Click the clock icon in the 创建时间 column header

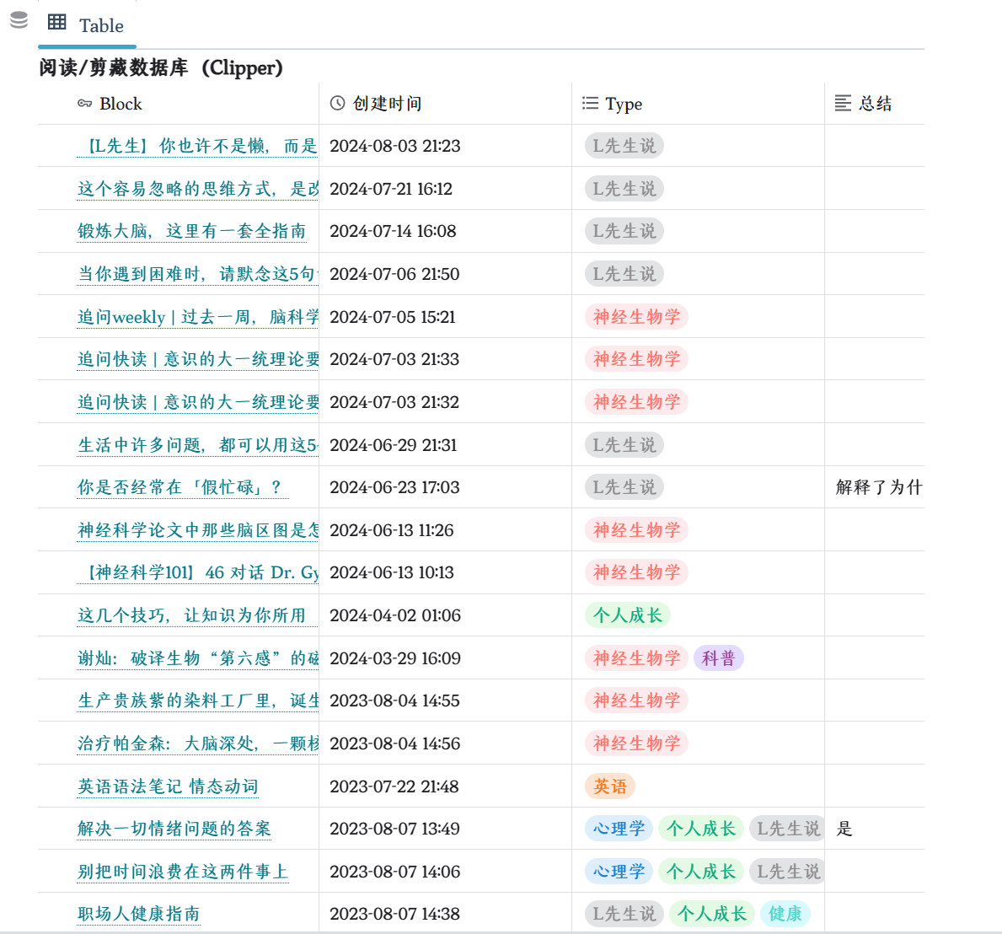tap(335, 103)
